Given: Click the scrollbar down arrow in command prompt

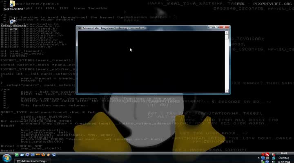Looking at the screenshot, I should pos(227,91).
